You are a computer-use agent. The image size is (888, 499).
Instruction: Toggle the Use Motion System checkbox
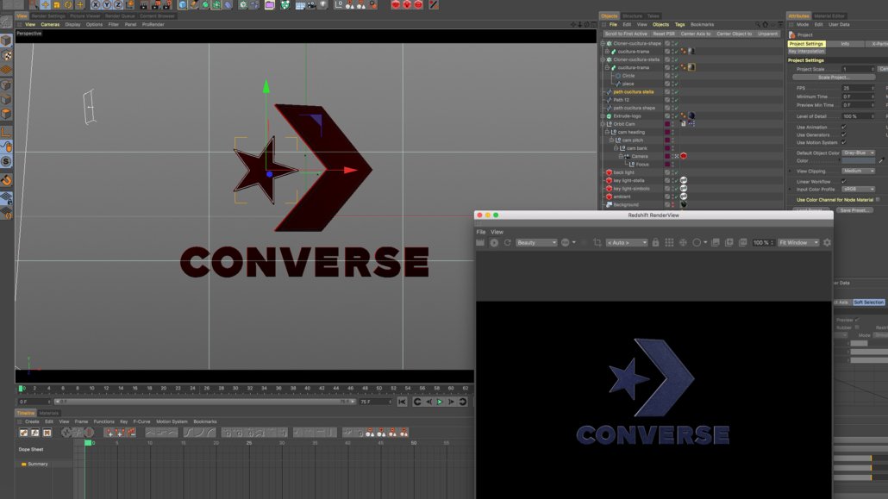844,142
